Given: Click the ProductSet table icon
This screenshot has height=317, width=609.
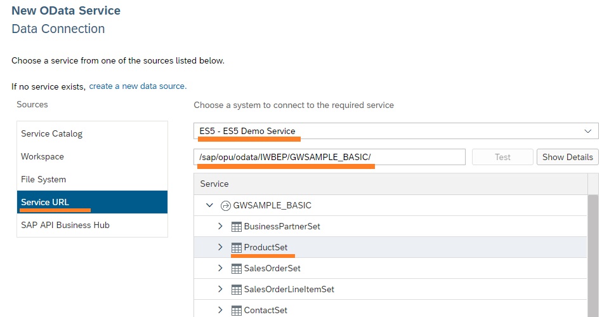Looking at the screenshot, I should [x=236, y=247].
